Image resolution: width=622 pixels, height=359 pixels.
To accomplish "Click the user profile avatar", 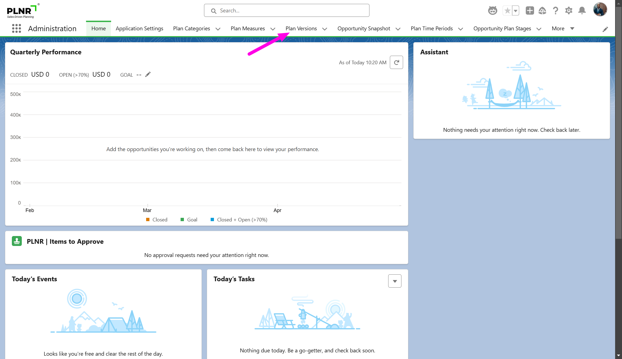I will click(600, 10).
